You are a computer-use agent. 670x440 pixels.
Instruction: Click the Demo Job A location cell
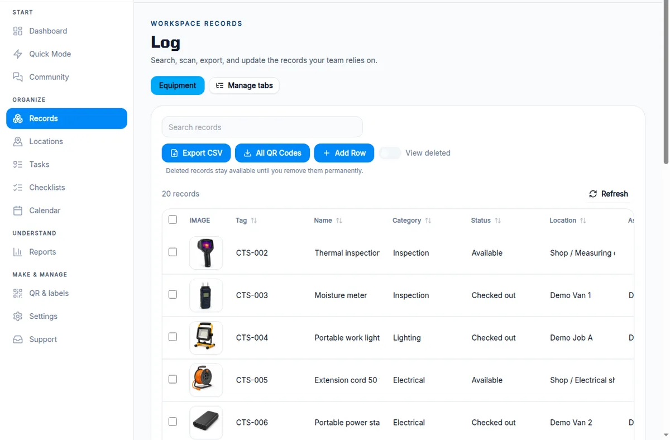571,338
